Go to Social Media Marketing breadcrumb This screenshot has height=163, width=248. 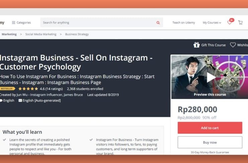pyautogui.click(x=41, y=34)
